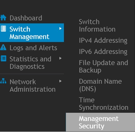Select the Switch Management menu label
135x132 pixels.
point(29,33)
